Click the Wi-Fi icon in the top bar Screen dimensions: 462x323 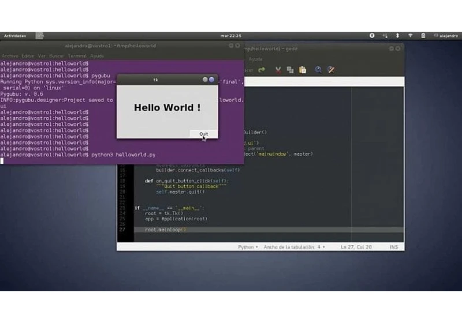click(x=410, y=36)
